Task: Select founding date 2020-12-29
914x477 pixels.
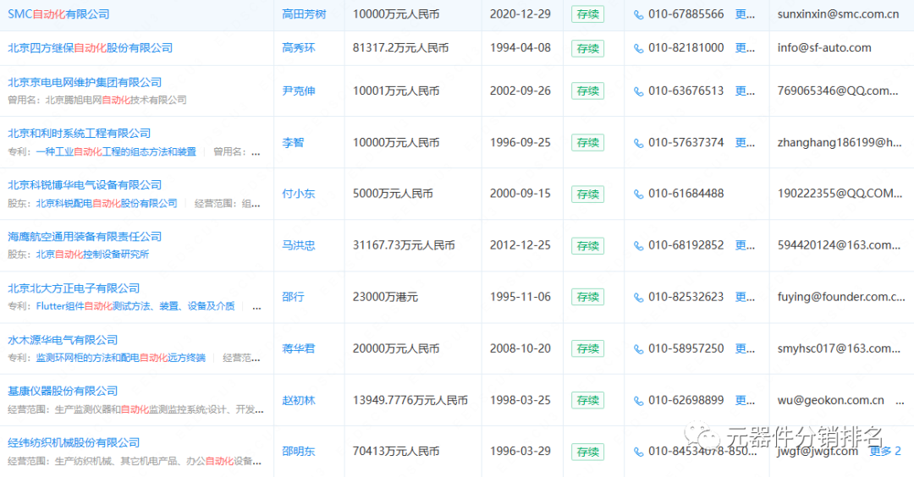Action: [520, 14]
